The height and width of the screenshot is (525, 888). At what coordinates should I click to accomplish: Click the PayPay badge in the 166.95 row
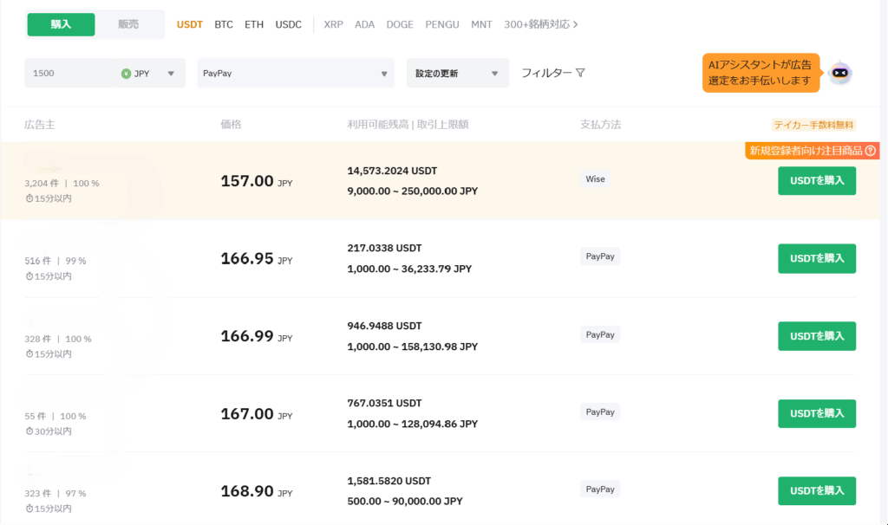600,256
